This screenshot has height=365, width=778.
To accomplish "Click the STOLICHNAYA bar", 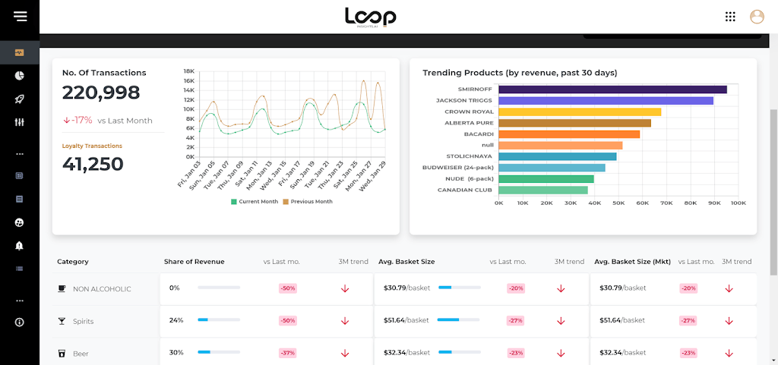I will 558,156.
